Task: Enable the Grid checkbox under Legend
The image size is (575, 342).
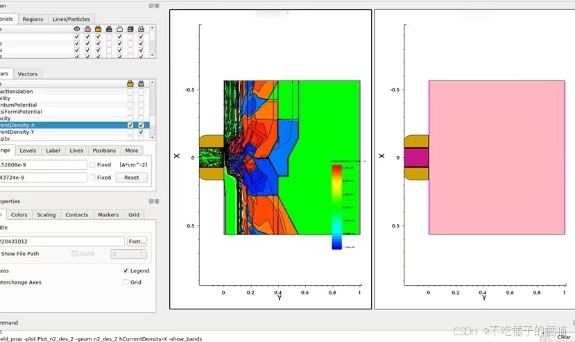Action: (126, 282)
